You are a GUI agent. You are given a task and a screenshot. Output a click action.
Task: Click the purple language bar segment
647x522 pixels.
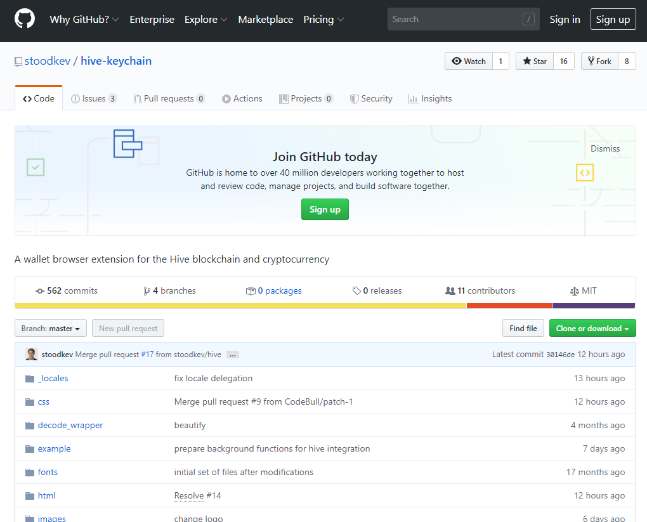click(594, 306)
